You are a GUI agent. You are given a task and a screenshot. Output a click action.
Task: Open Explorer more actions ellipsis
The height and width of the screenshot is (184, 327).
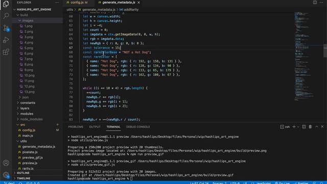point(57,3)
